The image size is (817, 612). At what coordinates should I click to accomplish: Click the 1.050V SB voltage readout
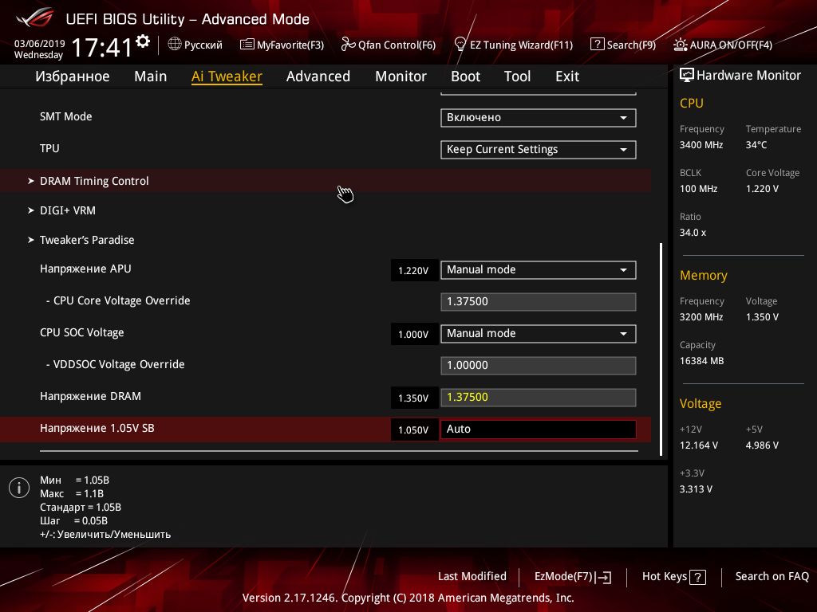click(414, 430)
